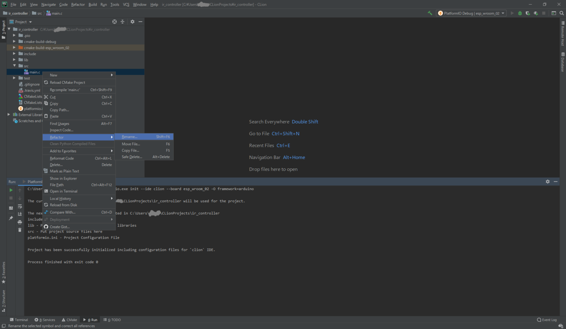Rerun process with green play in Run panel

[11, 190]
